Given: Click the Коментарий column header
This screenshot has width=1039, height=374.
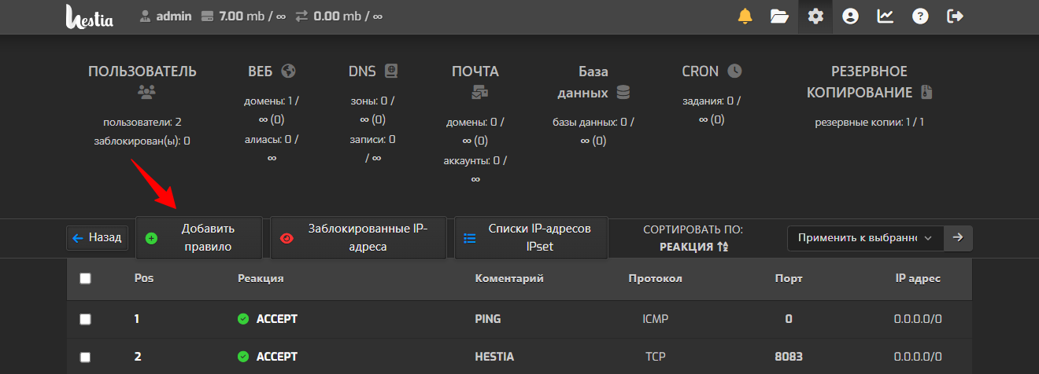Looking at the screenshot, I should click(509, 278).
